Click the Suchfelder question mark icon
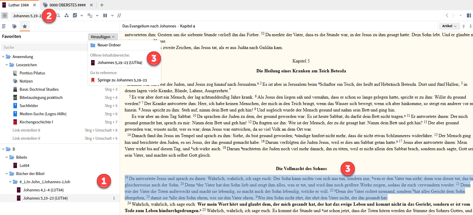 click(15, 106)
